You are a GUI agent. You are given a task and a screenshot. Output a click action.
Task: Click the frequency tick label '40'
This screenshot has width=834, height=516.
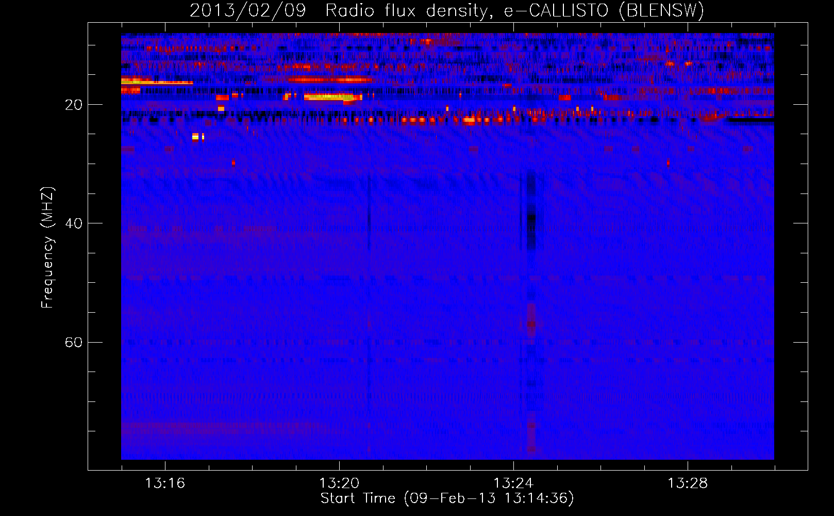point(73,224)
